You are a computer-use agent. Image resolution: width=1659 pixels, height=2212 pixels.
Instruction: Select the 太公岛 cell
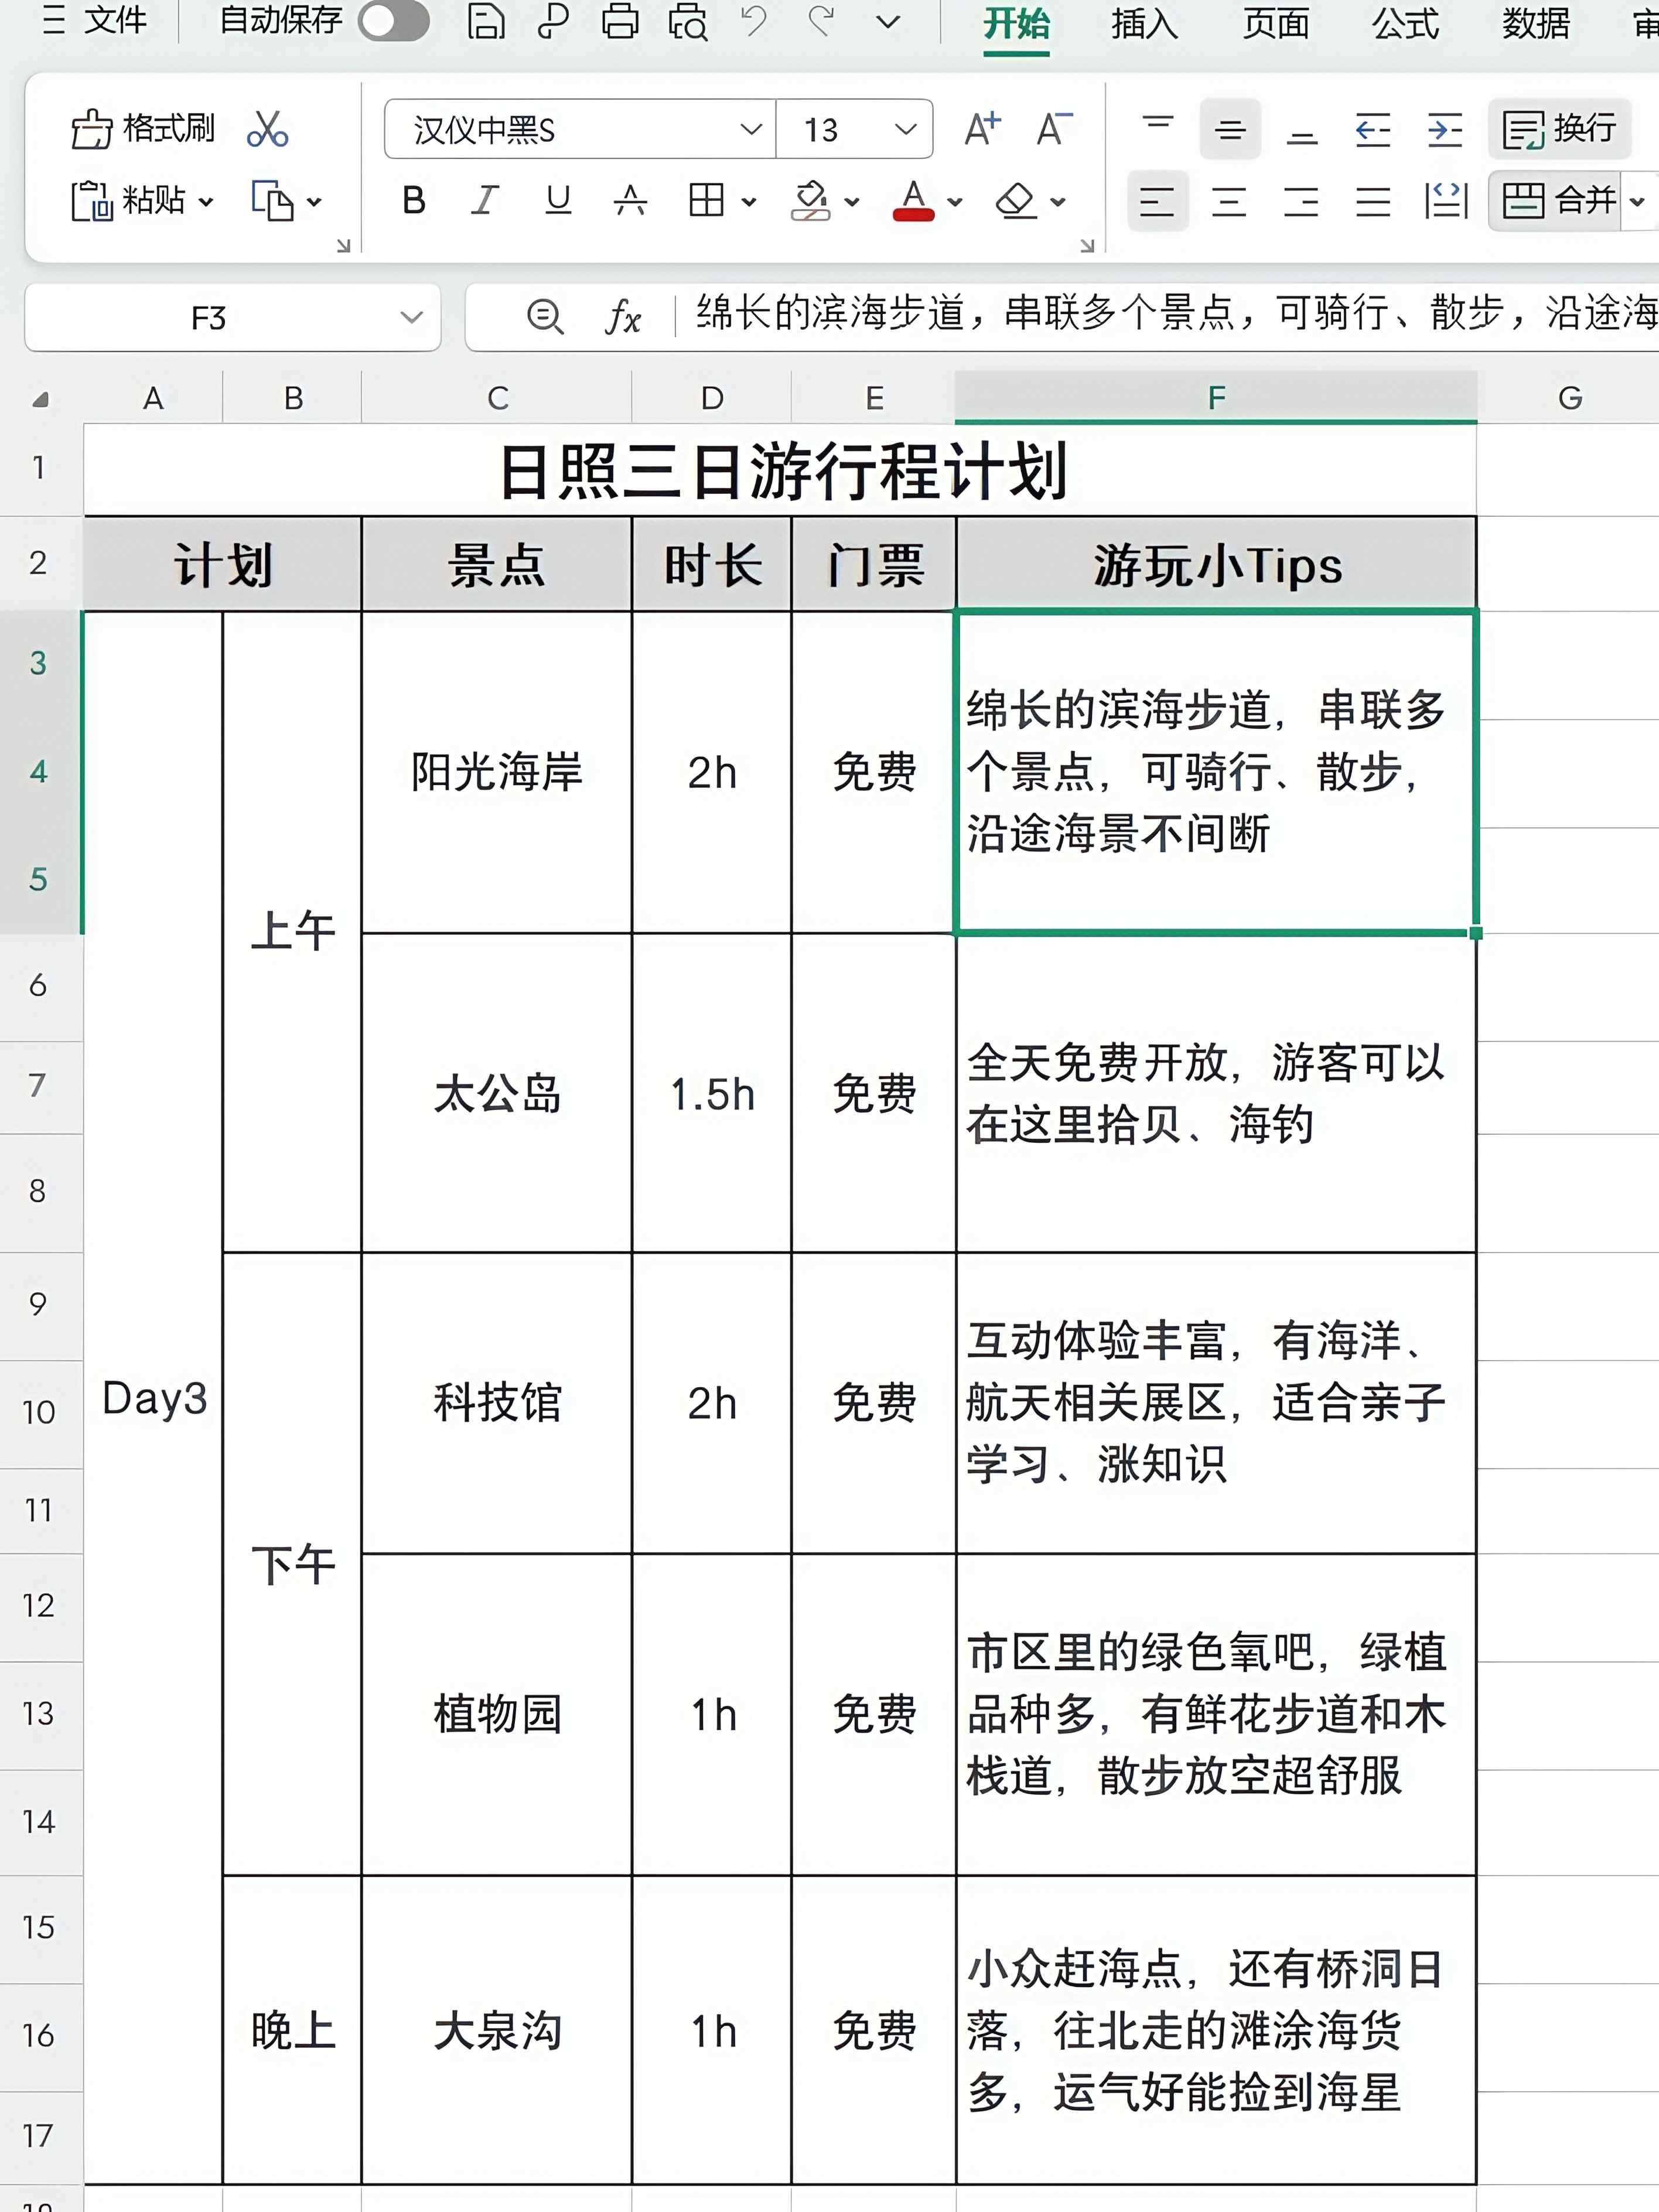[497, 1093]
